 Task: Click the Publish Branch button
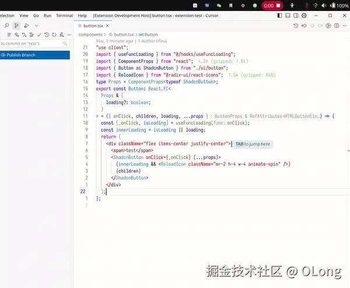tap(35, 55)
